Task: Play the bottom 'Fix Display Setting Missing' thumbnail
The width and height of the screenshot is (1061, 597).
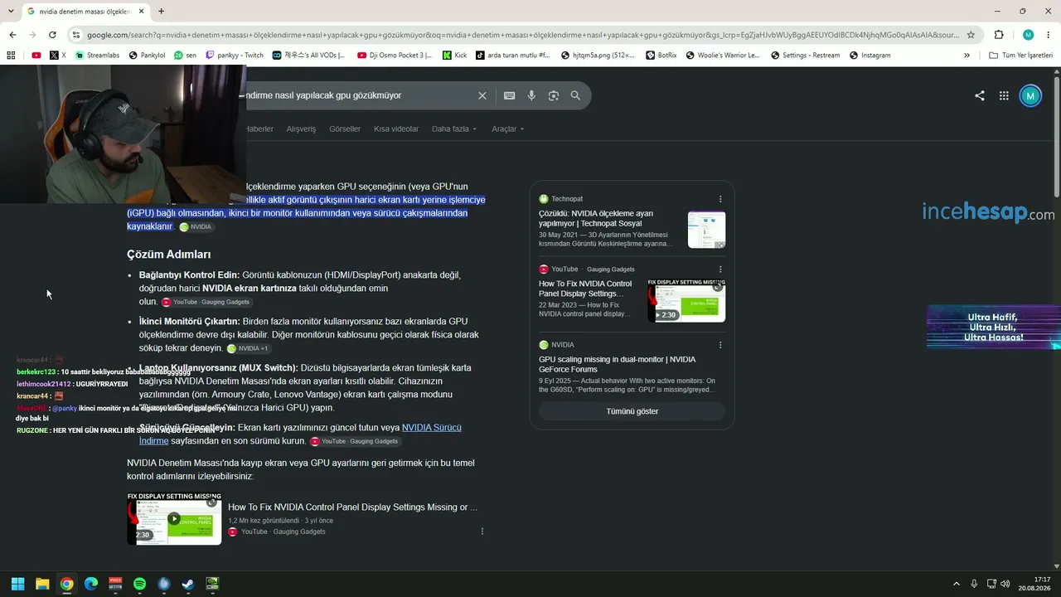Action: 174,519
